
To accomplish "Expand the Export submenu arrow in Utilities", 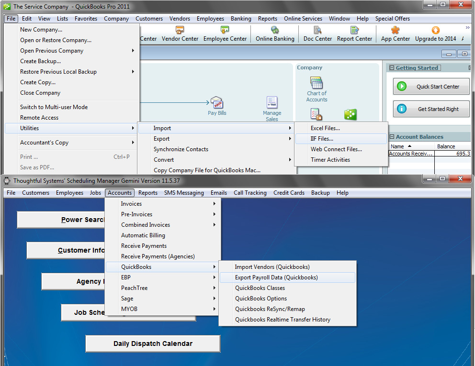I will point(290,139).
